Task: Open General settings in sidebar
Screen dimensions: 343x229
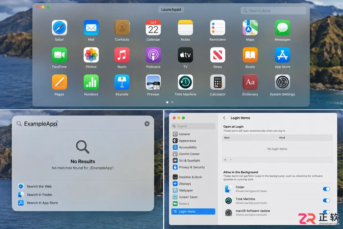Action: (193, 134)
